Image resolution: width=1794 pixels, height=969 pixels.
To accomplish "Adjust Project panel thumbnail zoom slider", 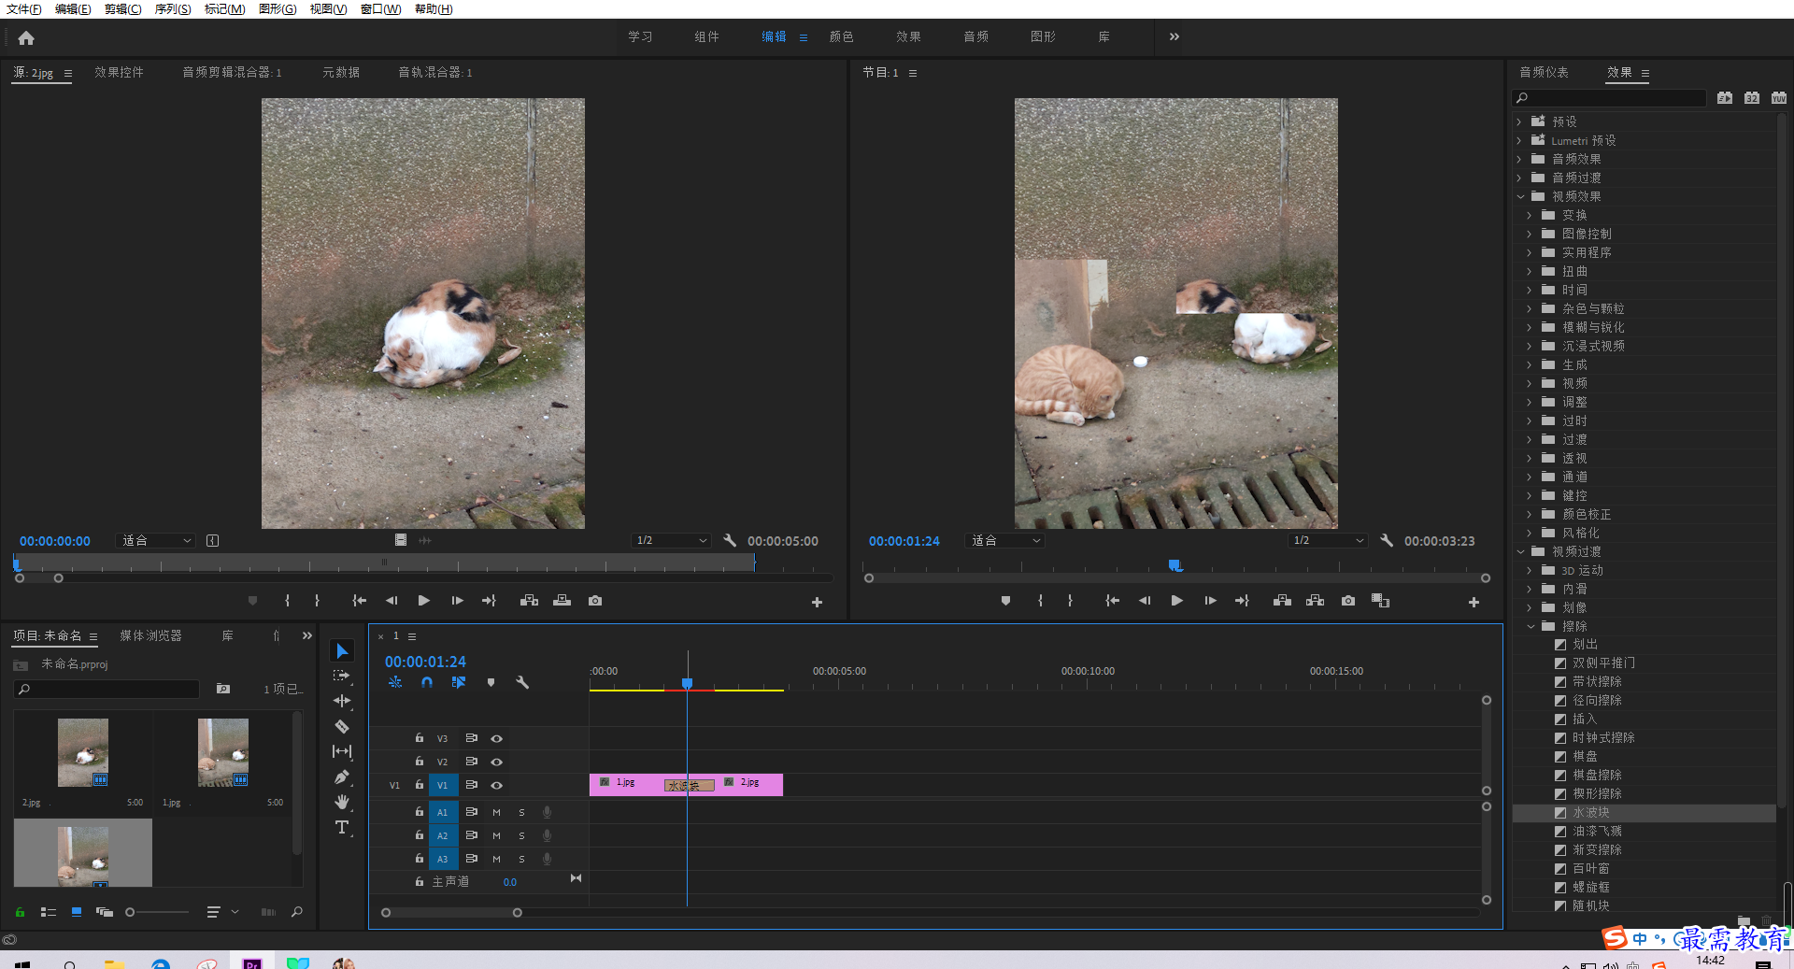I will (x=130, y=912).
